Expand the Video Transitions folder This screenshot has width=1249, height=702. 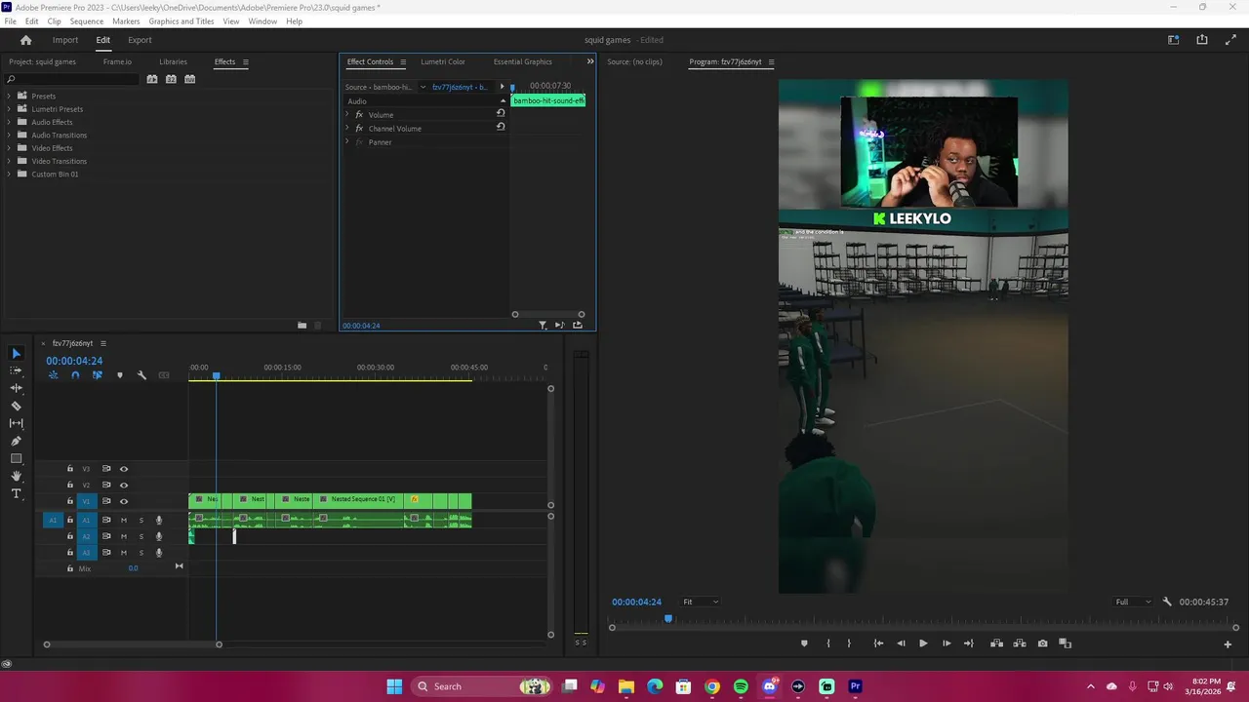9,161
